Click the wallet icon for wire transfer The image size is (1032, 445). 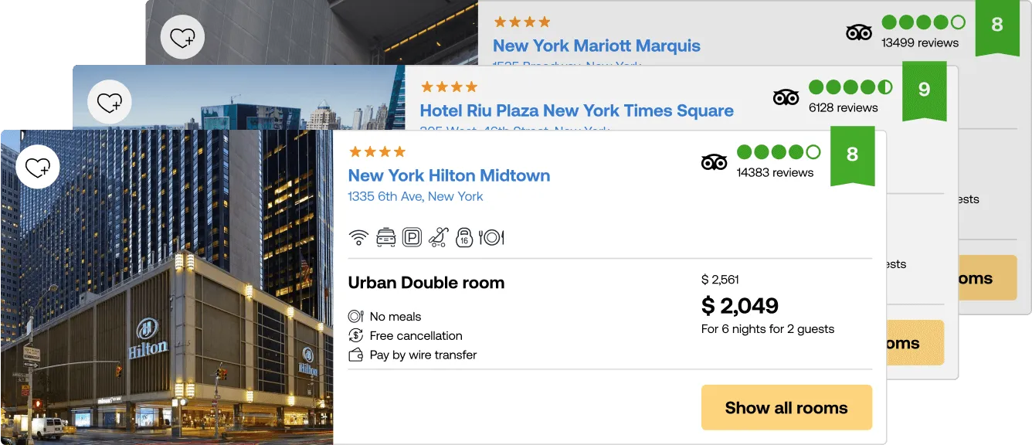(x=356, y=355)
